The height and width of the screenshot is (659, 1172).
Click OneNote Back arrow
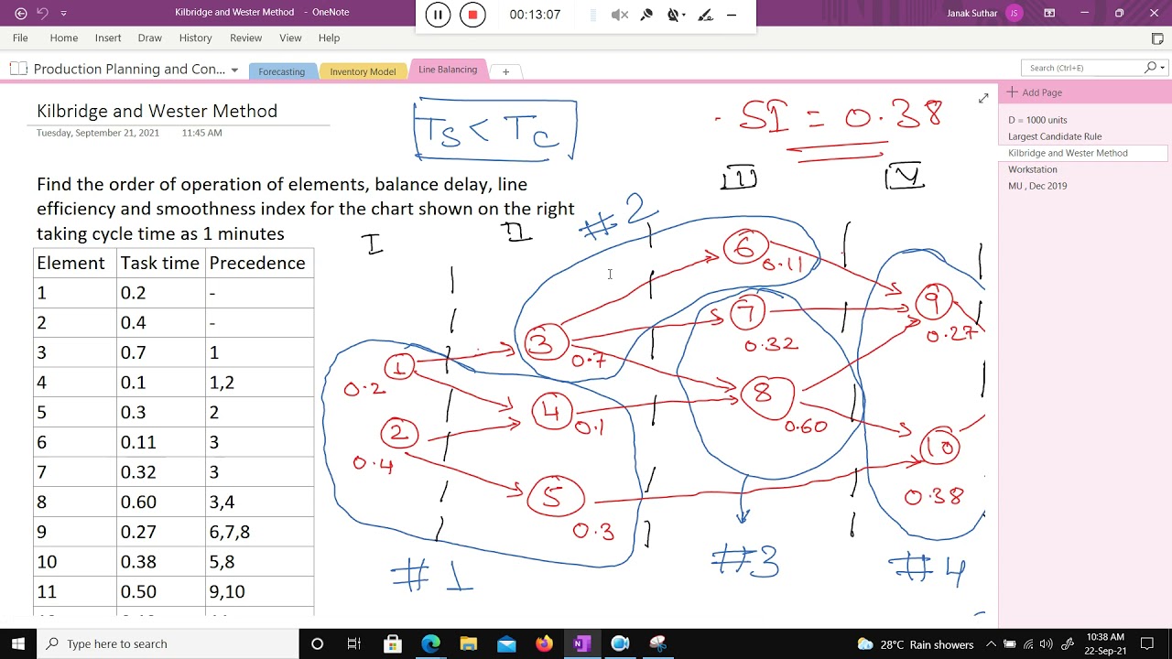[x=21, y=13]
